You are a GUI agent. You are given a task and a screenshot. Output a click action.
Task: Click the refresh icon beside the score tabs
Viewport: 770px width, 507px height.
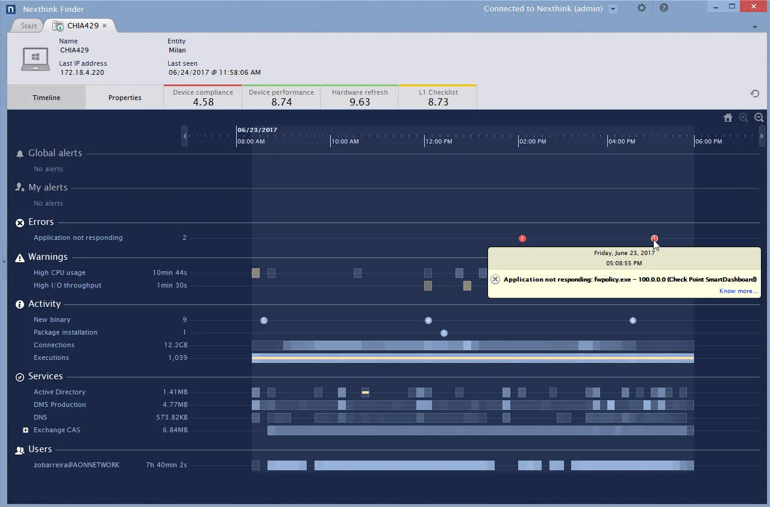[754, 93]
